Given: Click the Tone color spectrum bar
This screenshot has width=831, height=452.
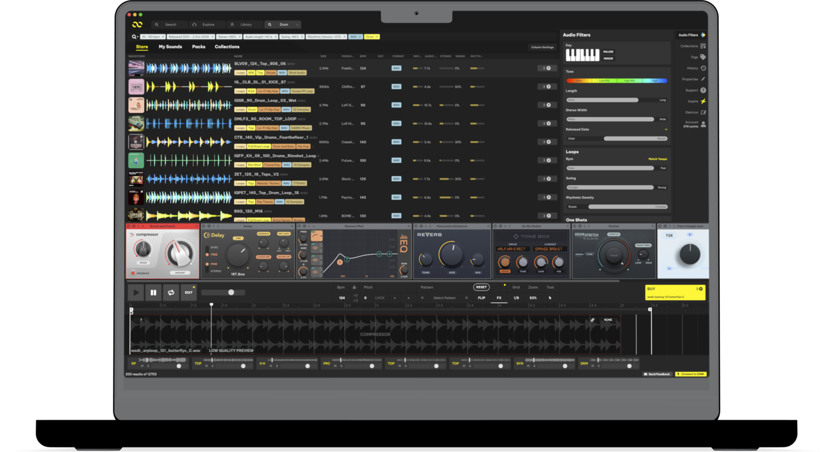Looking at the screenshot, I should coord(616,81).
